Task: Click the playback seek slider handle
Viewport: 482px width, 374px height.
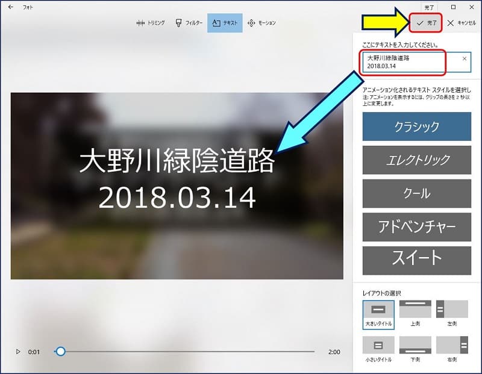Action: [60, 352]
